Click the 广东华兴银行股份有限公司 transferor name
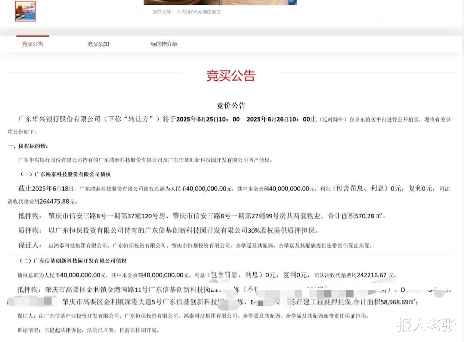The image size is (464, 342). [60, 119]
